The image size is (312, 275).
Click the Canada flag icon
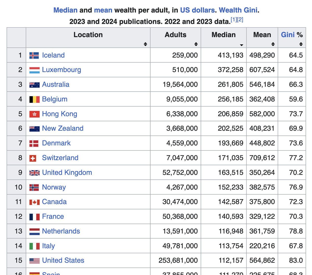[x=34, y=202]
